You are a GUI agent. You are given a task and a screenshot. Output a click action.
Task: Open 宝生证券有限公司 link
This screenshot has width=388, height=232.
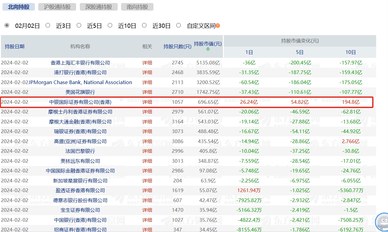(80, 210)
